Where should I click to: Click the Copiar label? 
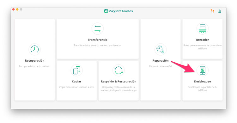(76, 81)
